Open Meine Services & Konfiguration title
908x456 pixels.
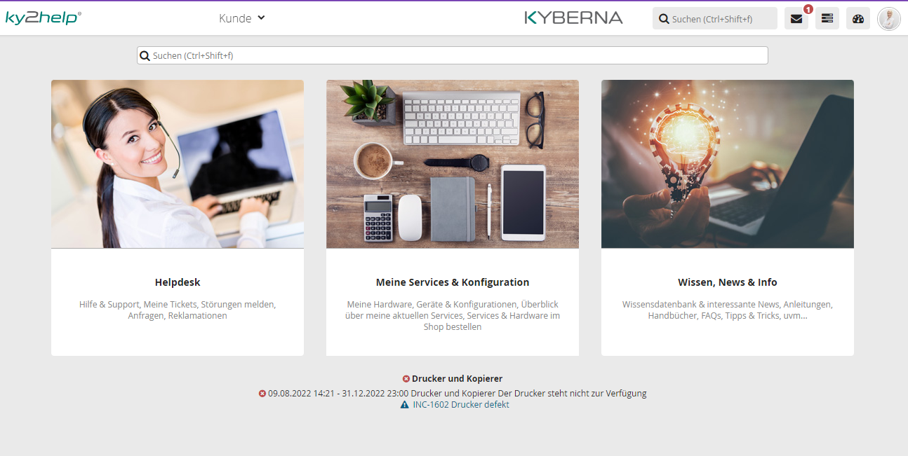pos(453,282)
